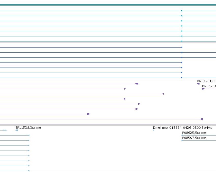Select the shortest purple feature's arrowhead

click(89, 114)
